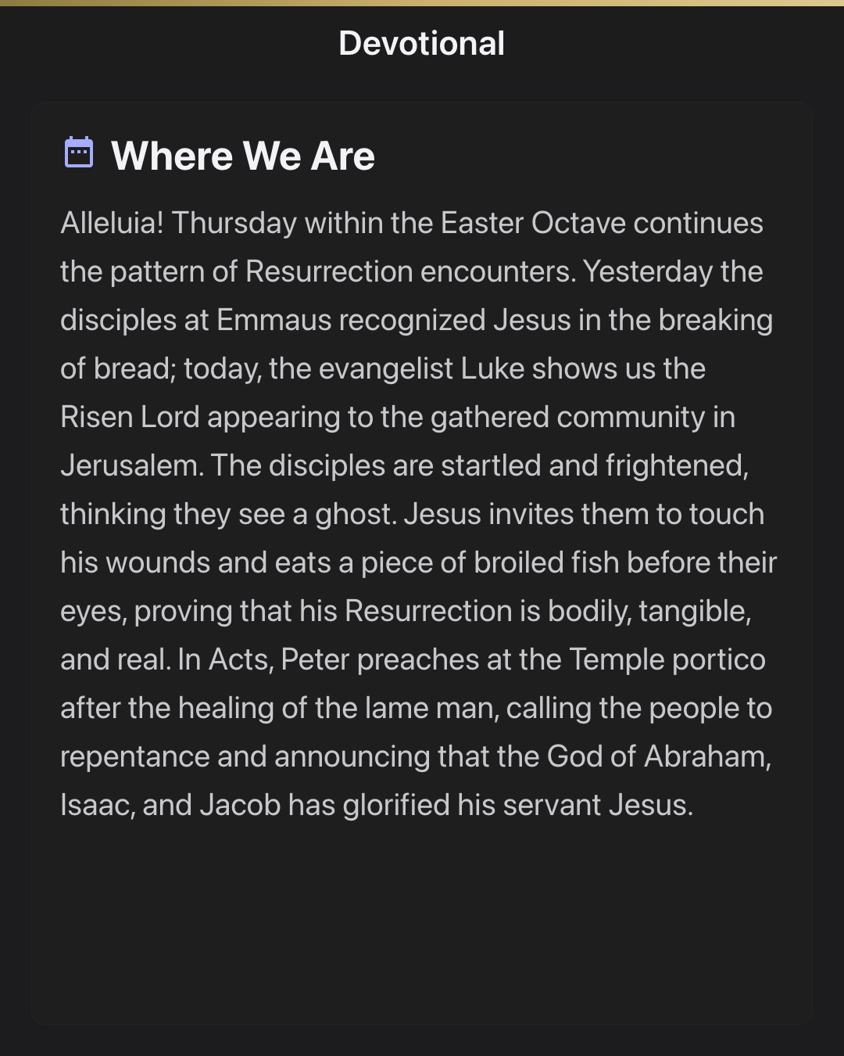Click the word Emmaus in the text
This screenshot has width=844, height=1056.
pyautogui.click(x=274, y=320)
